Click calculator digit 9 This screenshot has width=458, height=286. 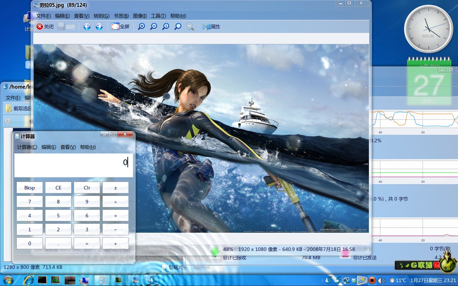coord(87,202)
